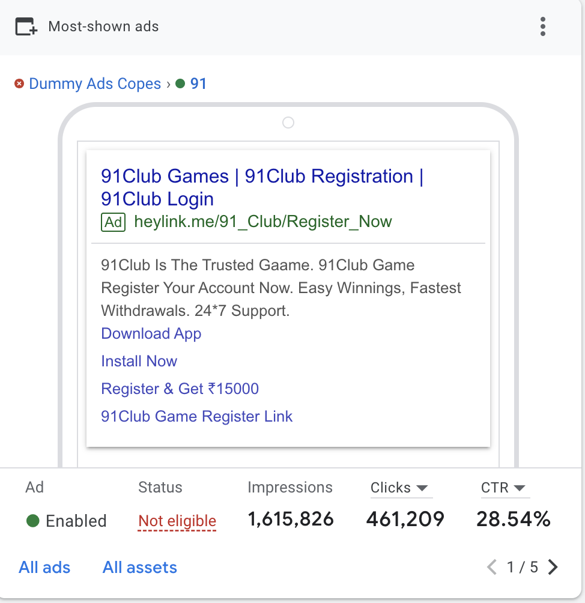Click the All assets link

tap(140, 568)
